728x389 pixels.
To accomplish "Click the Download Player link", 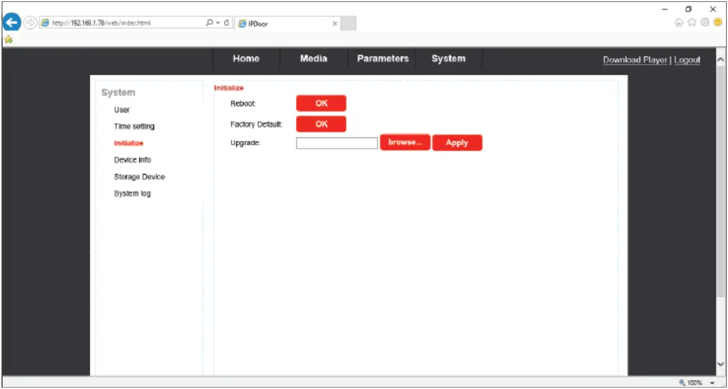I will pyautogui.click(x=635, y=60).
